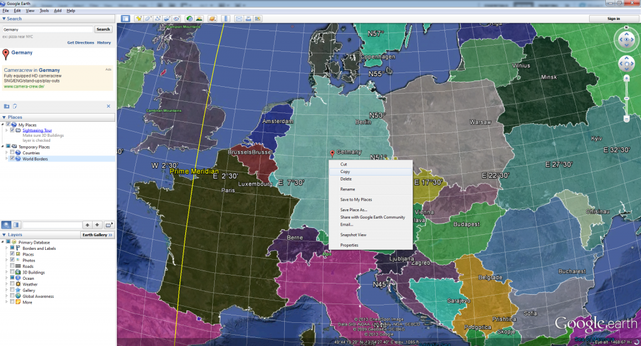641x346 pixels.
Task: Click the zoom-in plus at slider top
Action: [x=626, y=78]
